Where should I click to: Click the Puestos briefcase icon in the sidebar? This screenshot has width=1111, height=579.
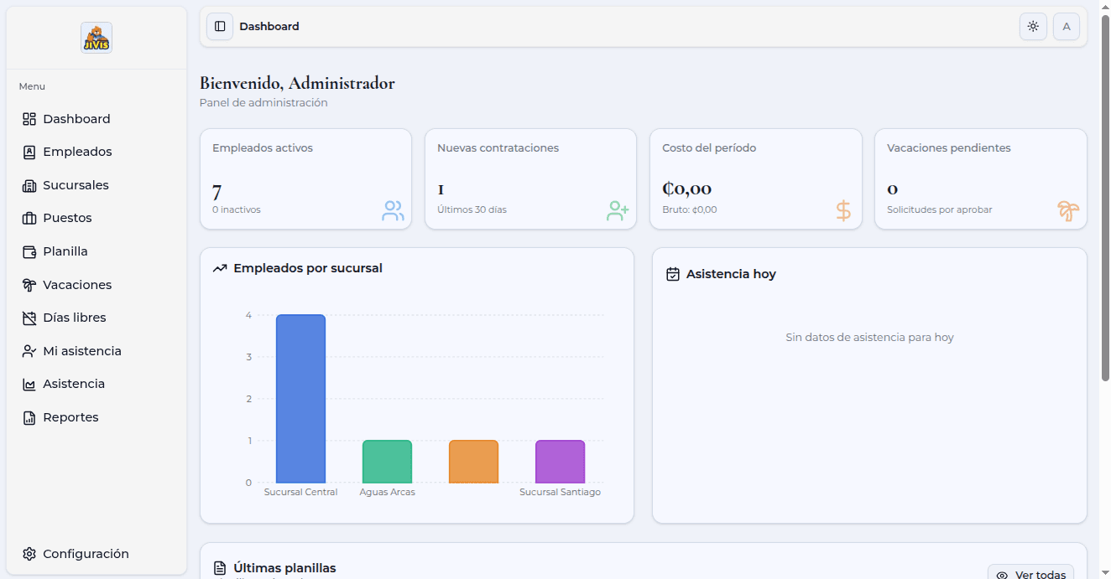tap(29, 218)
